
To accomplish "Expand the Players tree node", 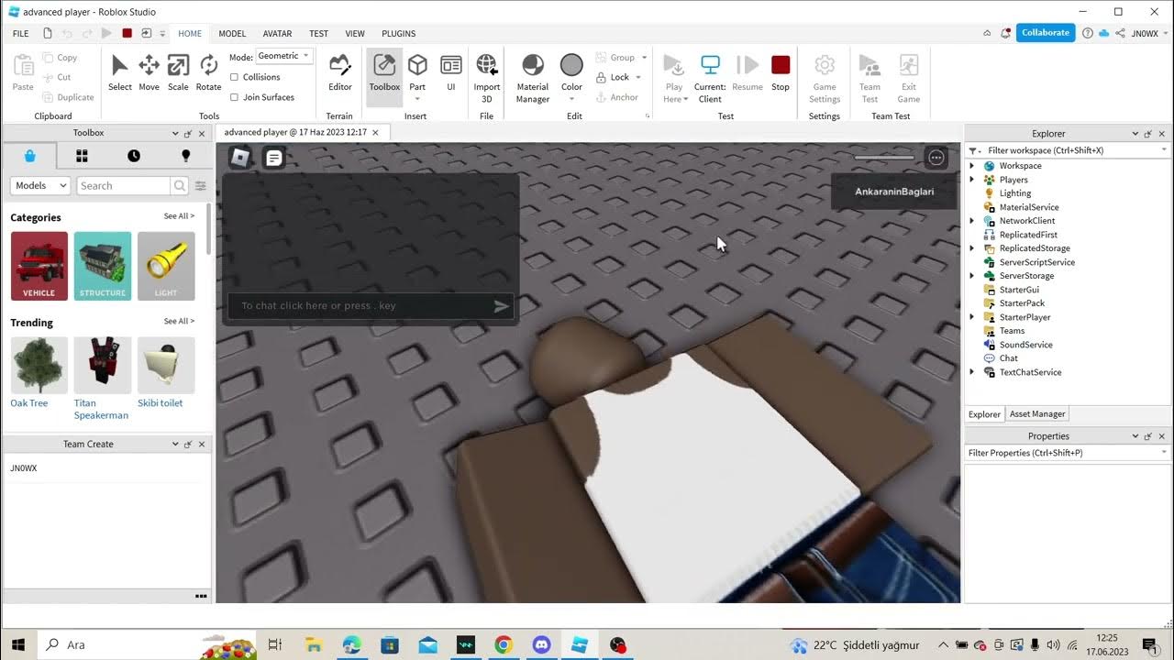I will tap(972, 180).
